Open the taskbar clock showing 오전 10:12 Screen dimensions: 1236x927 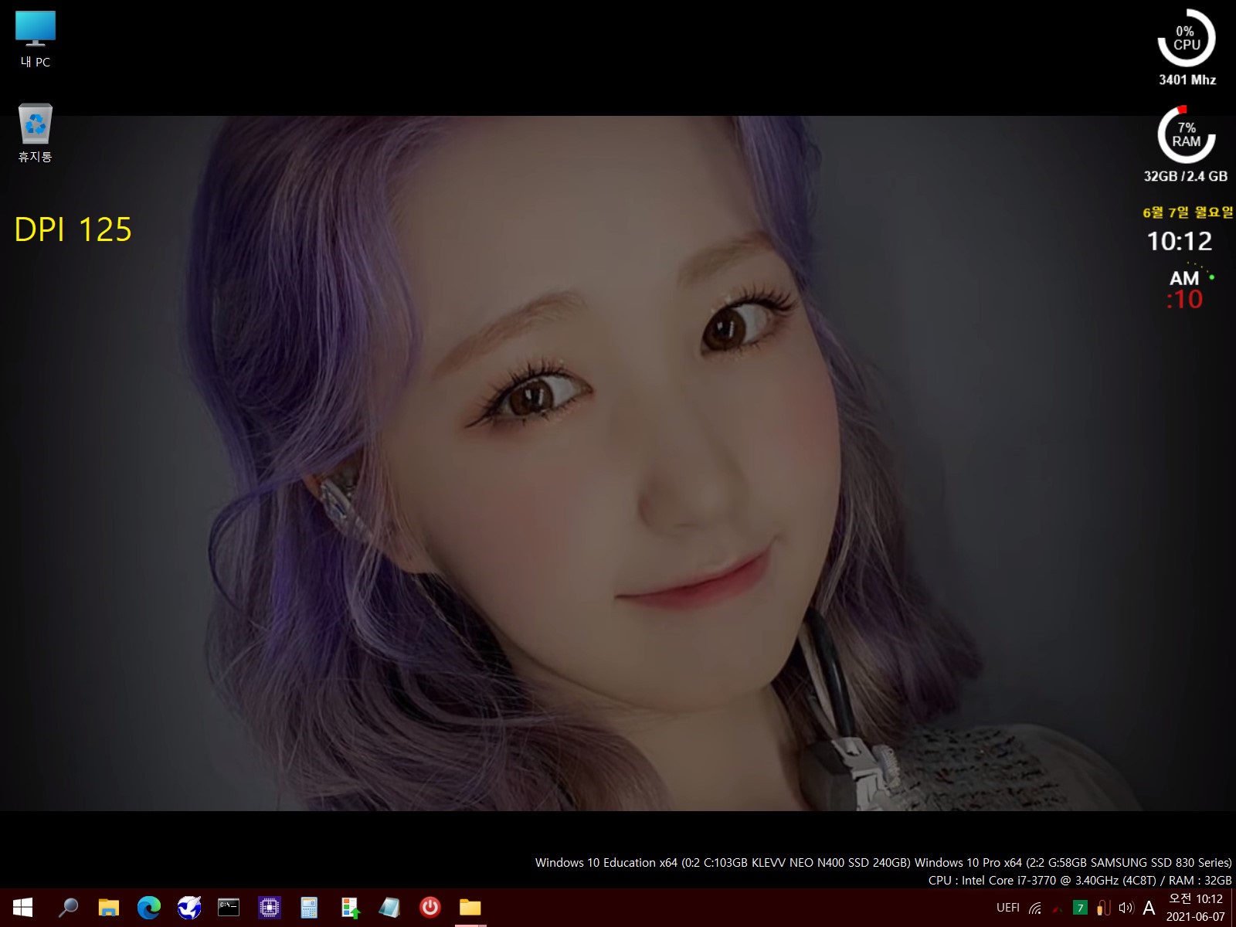(1195, 908)
